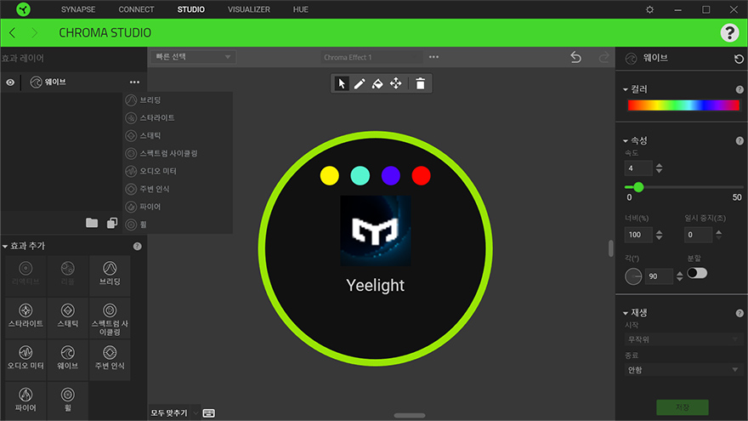Collapse the 효과 추가 section
748x421 pixels.
[x=5, y=247]
